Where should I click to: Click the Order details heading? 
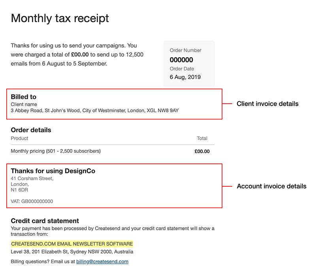31,130
